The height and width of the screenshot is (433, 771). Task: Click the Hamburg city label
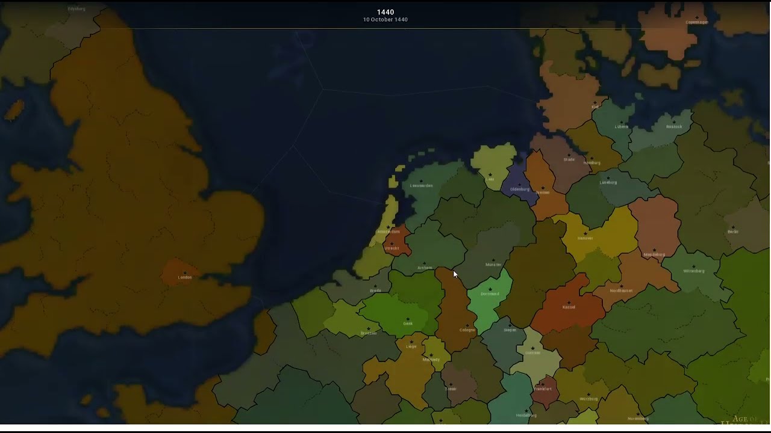point(592,163)
